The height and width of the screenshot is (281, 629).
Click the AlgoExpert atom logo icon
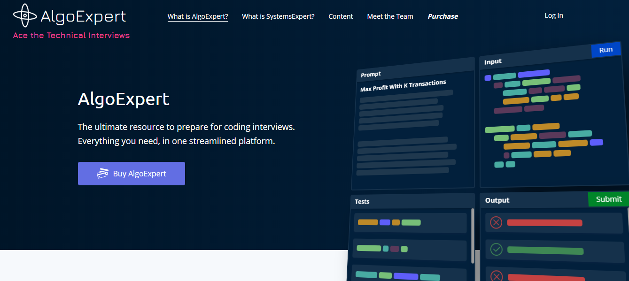[25, 15]
